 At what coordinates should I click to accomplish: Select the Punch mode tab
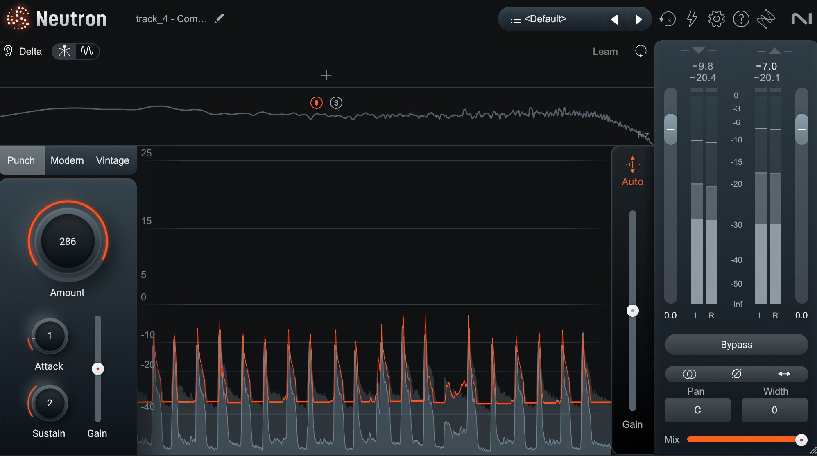point(22,160)
